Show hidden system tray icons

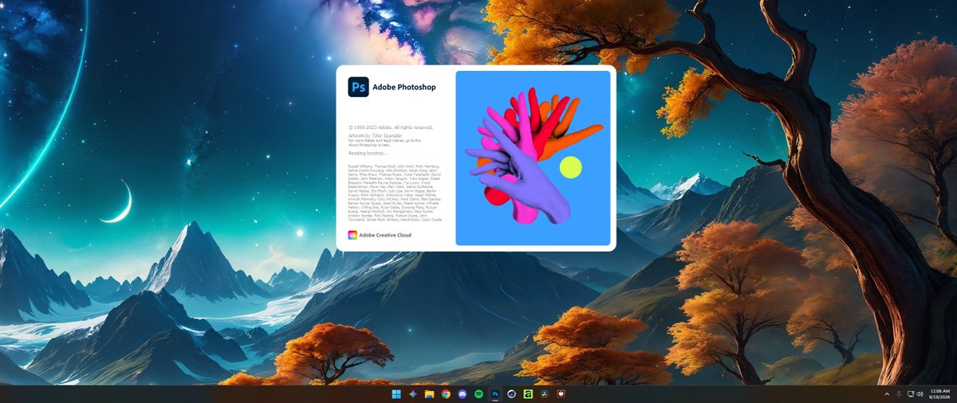click(x=887, y=394)
